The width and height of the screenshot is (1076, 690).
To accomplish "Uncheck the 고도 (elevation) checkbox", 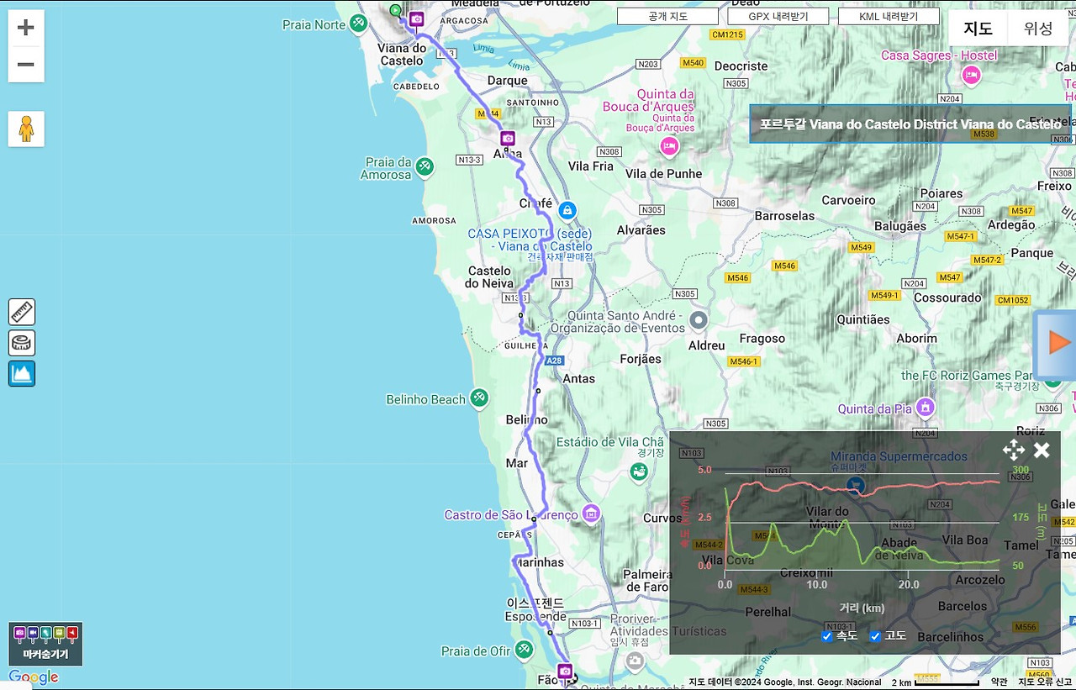I will (875, 636).
